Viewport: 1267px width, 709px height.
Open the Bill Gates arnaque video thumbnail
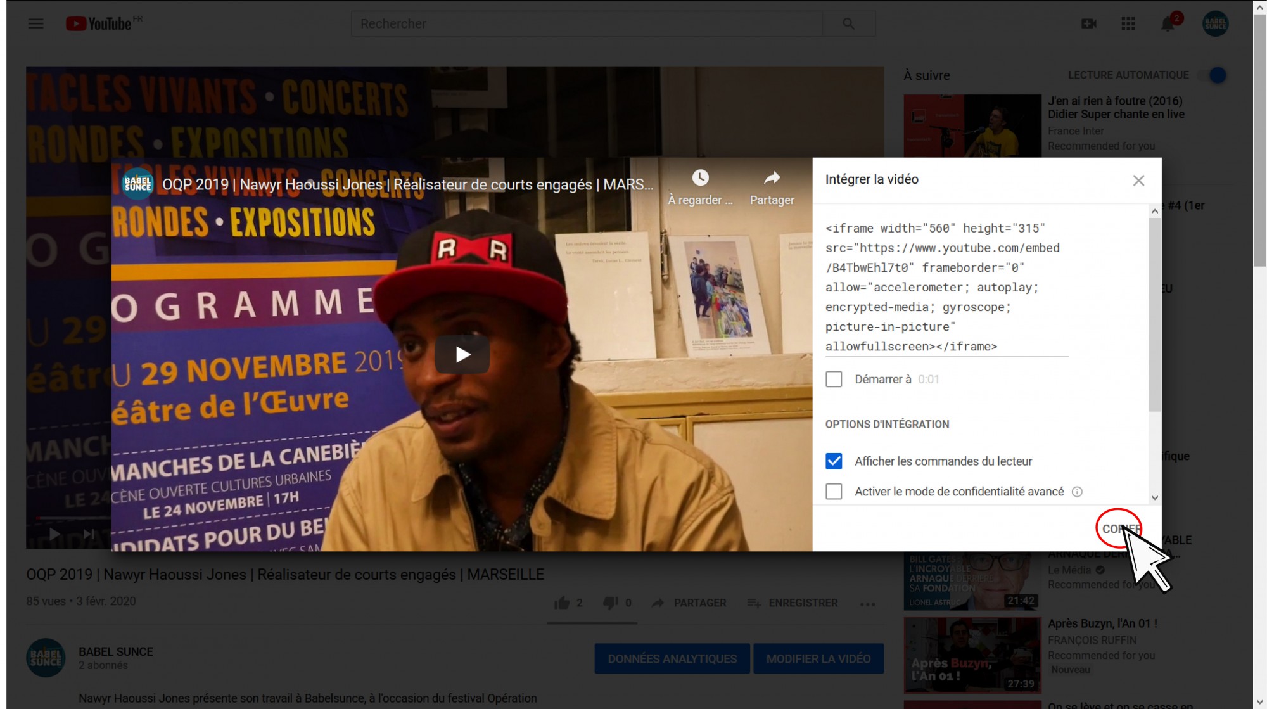pyautogui.click(x=972, y=581)
